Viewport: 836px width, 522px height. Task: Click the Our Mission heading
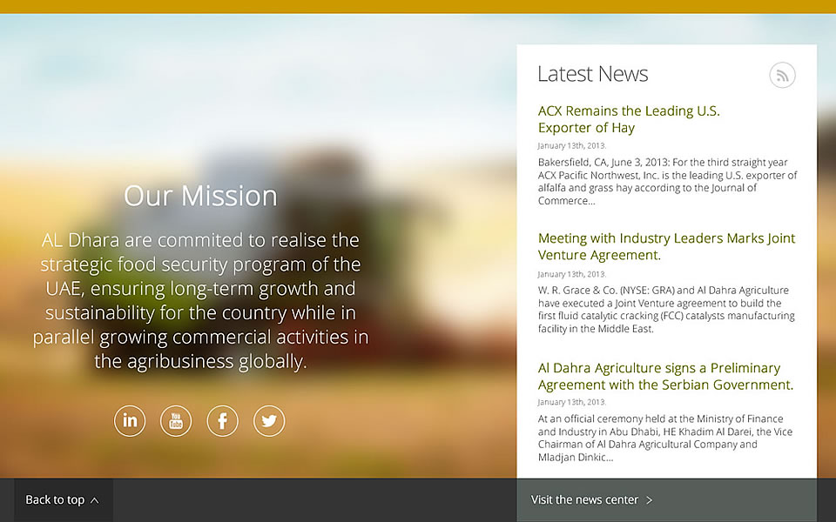[x=200, y=196]
